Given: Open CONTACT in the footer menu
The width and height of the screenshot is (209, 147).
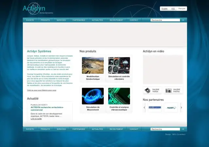Looking at the screenshot, I should coord(134,129).
